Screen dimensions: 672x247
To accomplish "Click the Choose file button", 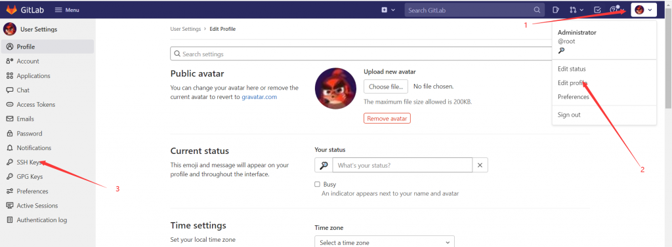I will point(386,86).
